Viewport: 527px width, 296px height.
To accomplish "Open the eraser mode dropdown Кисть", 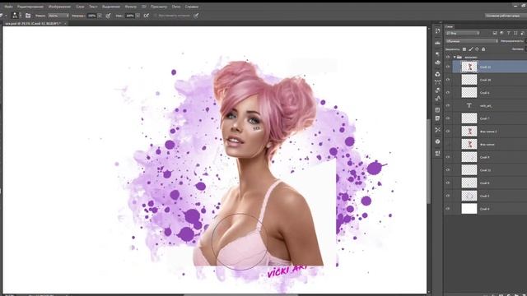I will (58, 16).
